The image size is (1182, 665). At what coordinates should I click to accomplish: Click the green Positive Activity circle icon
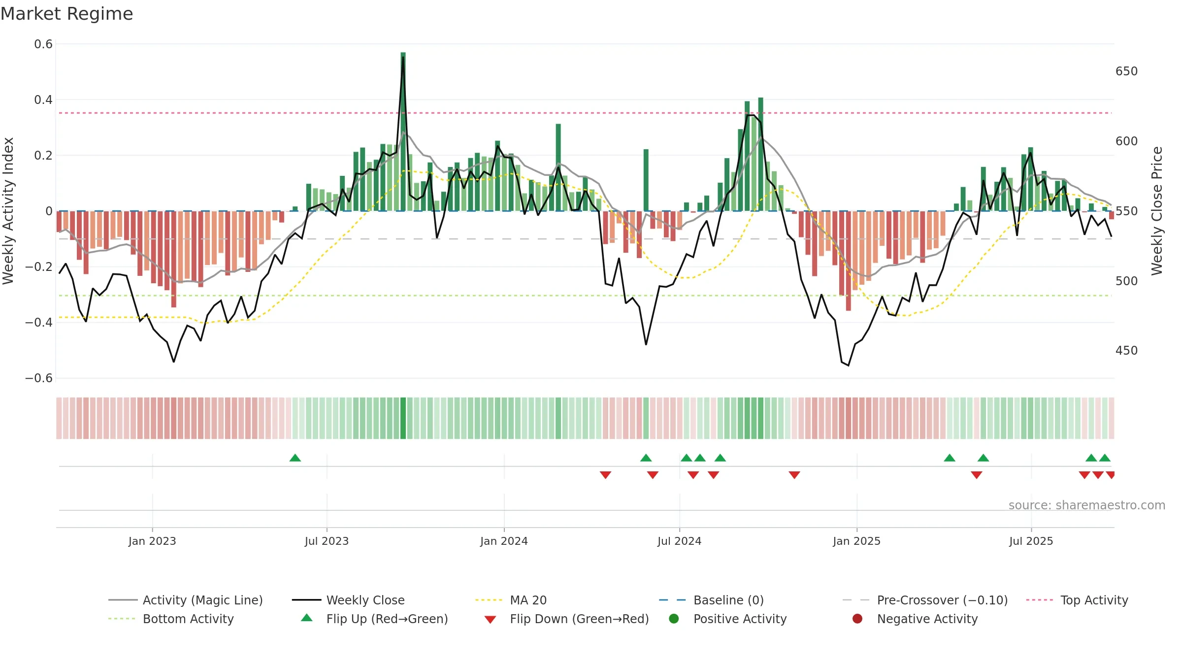click(x=674, y=619)
